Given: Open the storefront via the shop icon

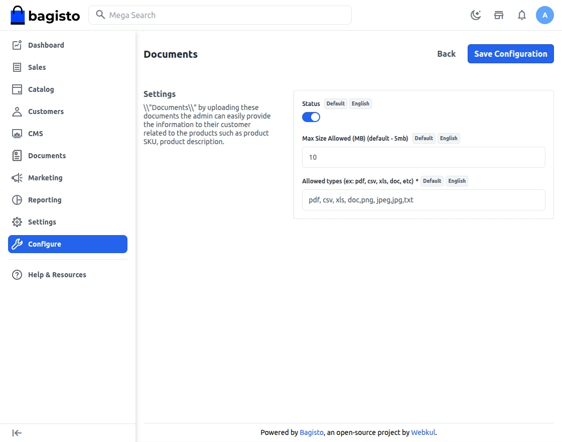Looking at the screenshot, I should pos(499,15).
